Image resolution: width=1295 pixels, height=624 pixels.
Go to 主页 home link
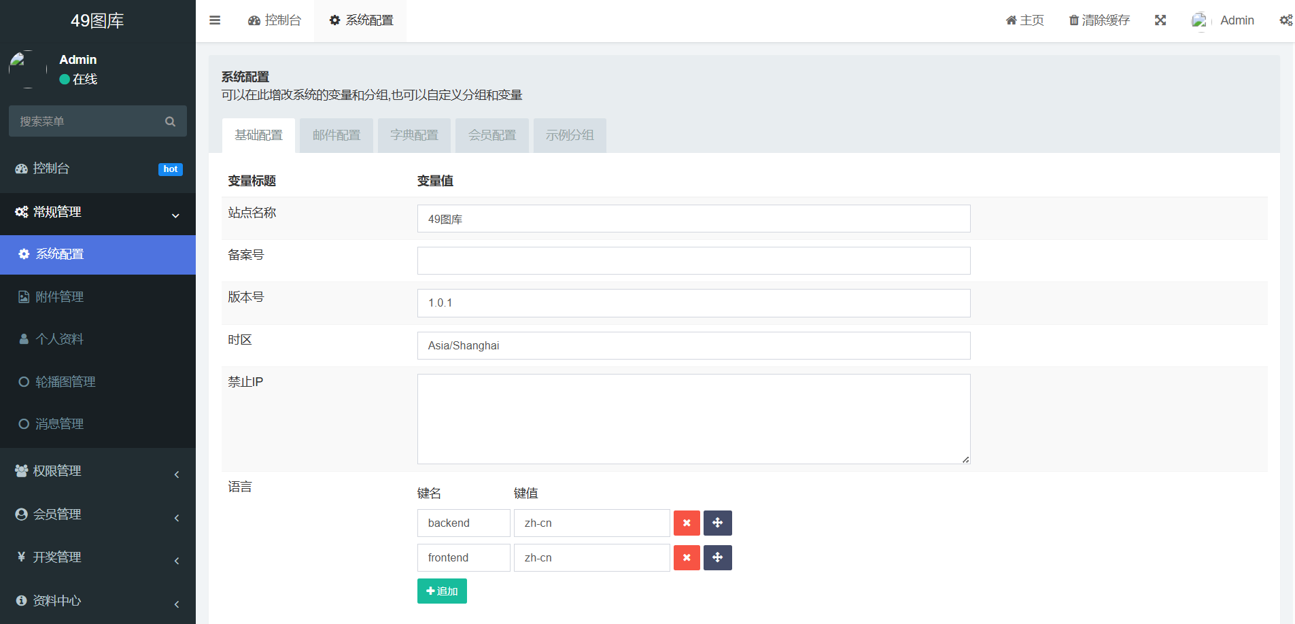click(x=1024, y=20)
